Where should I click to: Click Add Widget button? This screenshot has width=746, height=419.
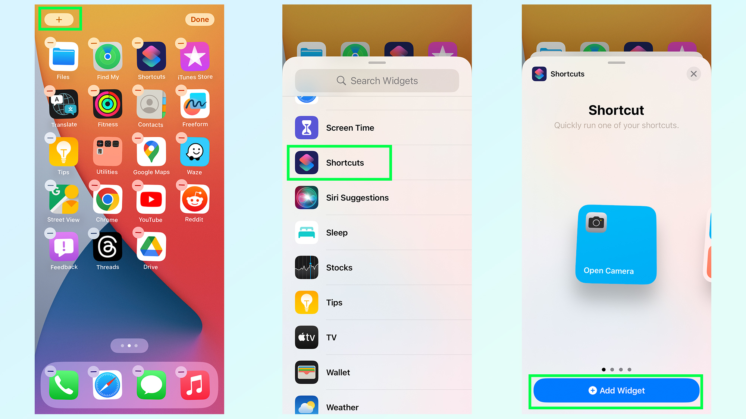[x=615, y=391]
